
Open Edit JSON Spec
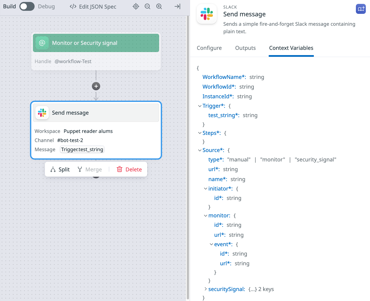(x=93, y=7)
